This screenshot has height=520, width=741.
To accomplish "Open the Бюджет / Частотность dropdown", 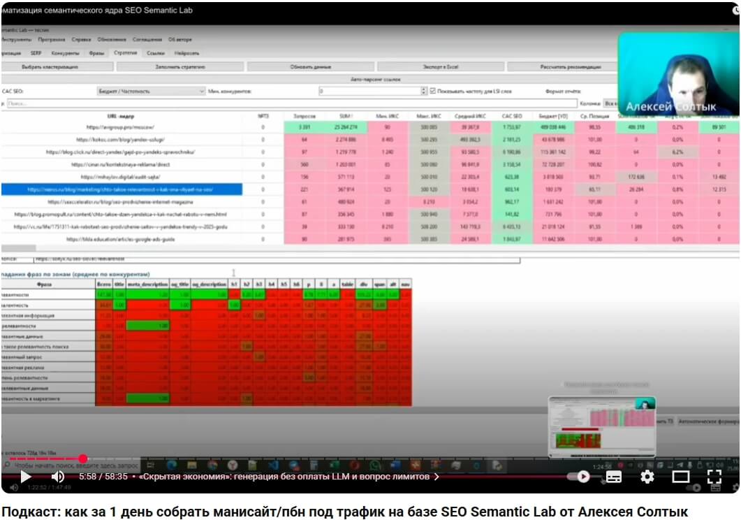I will 151,92.
